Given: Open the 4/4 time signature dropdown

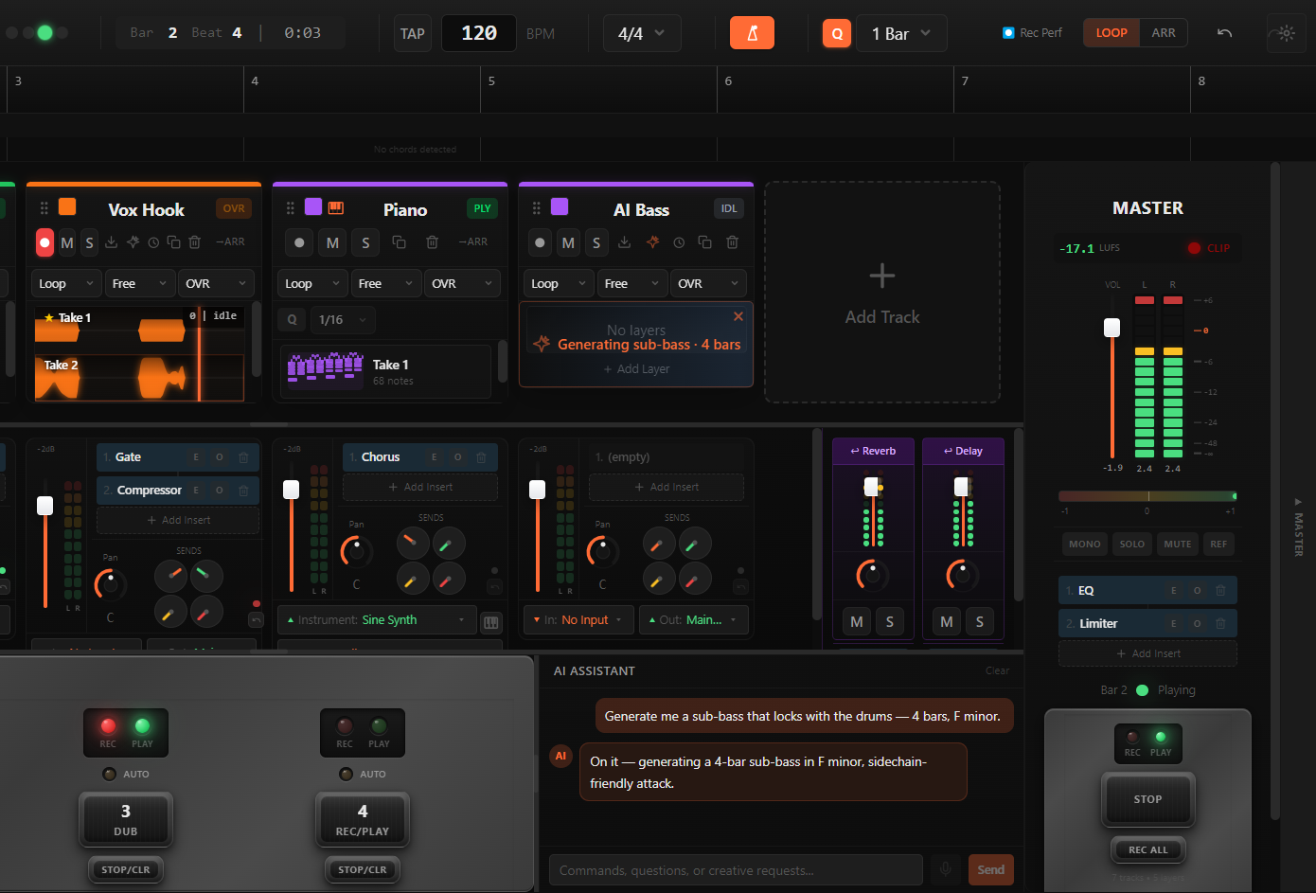Looking at the screenshot, I should point(642,34).
